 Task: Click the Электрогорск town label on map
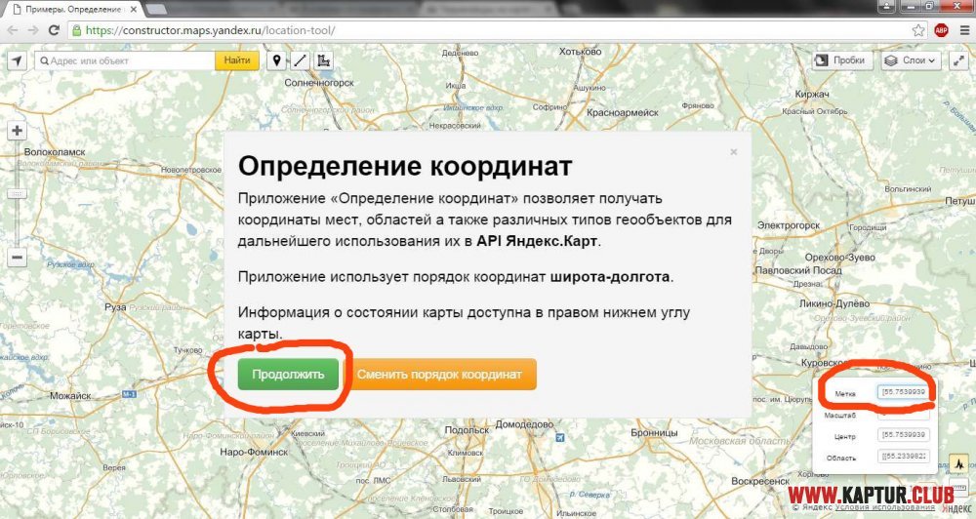pyautogui.click(x=789, y=225)
